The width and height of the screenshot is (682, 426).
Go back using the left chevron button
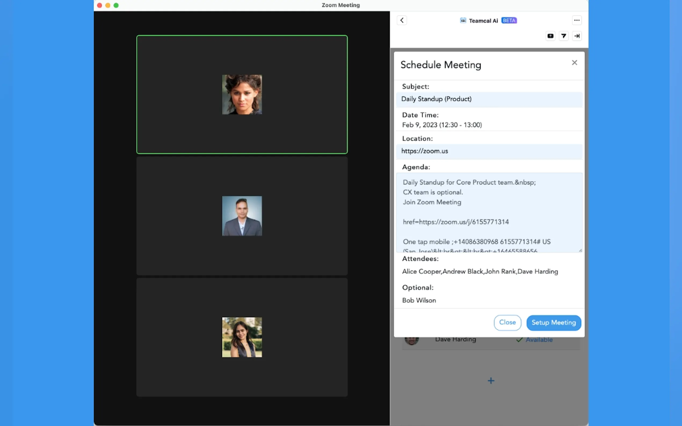tap(402, 20)
